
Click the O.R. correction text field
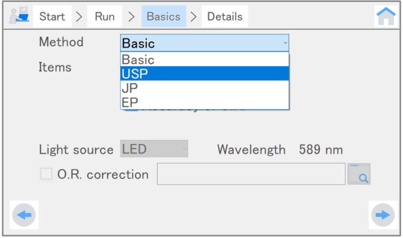250,174
